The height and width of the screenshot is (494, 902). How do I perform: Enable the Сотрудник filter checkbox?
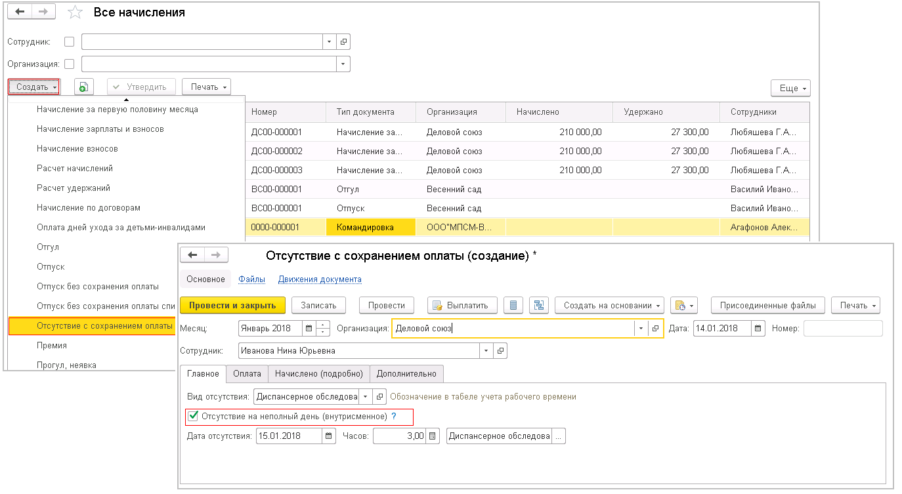tap(70, 42)
